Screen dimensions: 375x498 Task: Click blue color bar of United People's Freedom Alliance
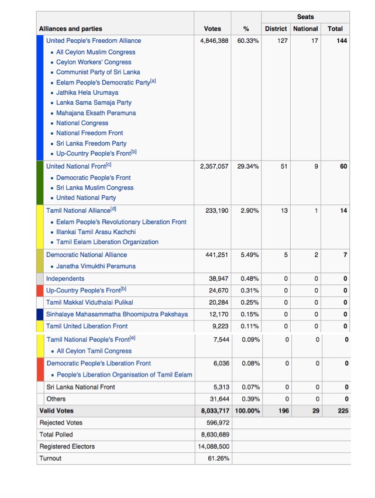pyautogui.click(x=40, y=97)
